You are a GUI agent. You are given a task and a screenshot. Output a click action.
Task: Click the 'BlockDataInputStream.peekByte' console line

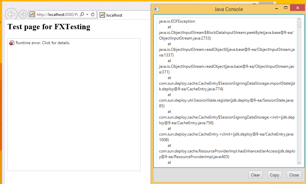[226, 33]
